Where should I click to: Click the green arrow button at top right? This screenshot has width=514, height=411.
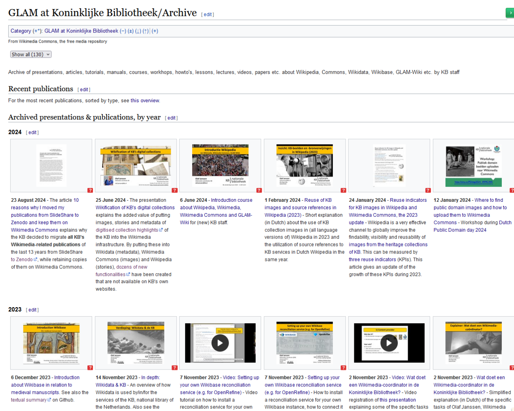510,13
